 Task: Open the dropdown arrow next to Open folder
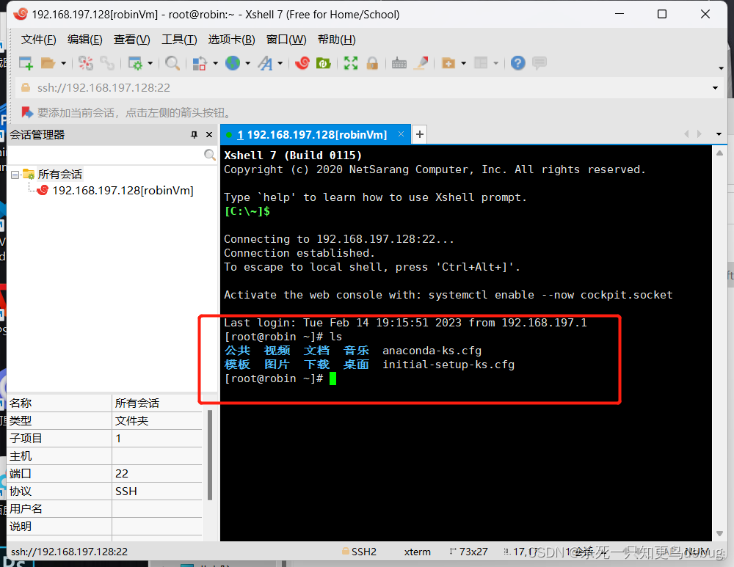pos(63,63)
